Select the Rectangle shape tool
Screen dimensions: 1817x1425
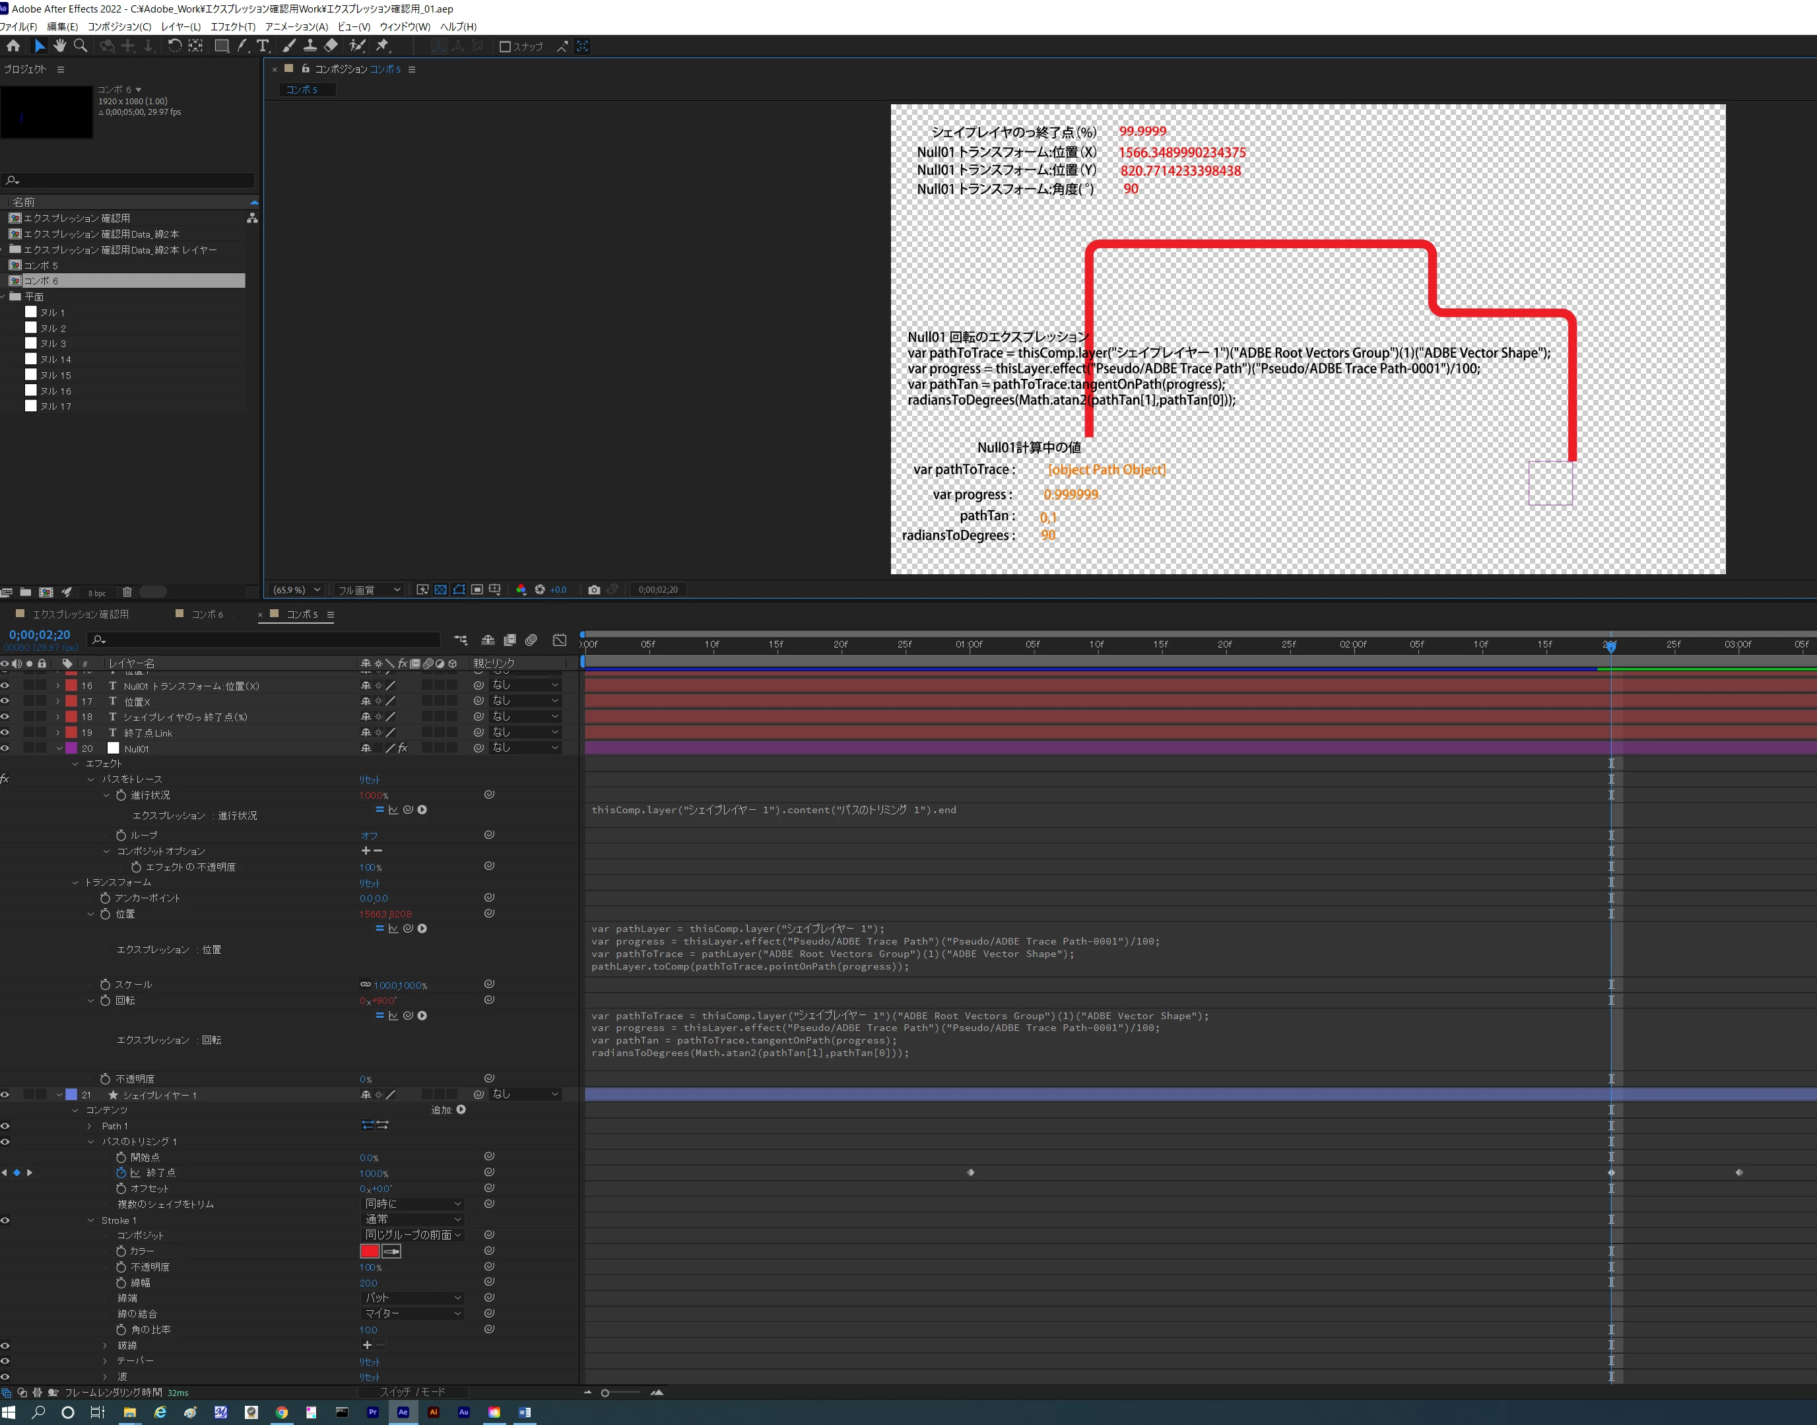[221, 46]
